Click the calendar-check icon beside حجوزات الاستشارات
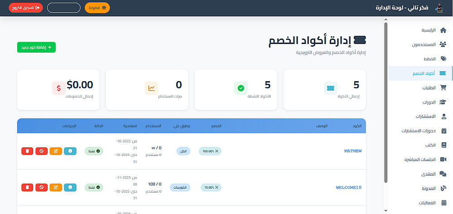 click(444, 131)
